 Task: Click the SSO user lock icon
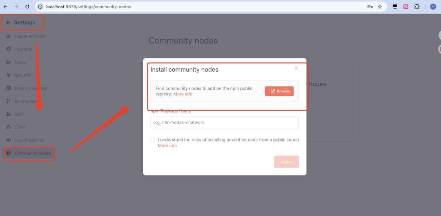pos(9,114)
